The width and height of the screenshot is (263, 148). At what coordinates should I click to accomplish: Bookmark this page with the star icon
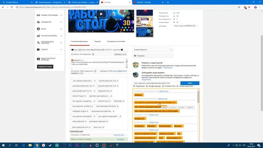(239, 7)
